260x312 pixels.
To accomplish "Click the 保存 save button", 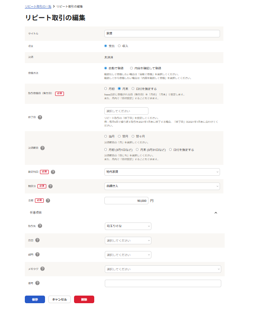I will [35, 299].
